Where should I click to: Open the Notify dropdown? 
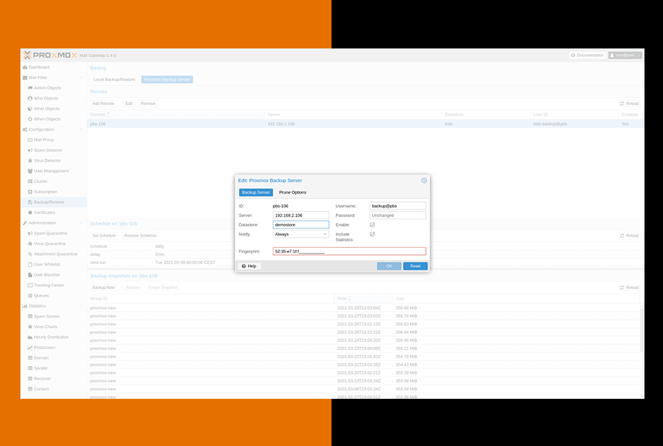325,234
